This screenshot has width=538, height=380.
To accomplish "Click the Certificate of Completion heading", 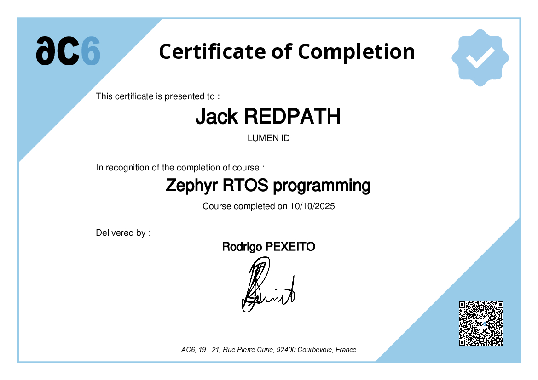I will [287, 52].
